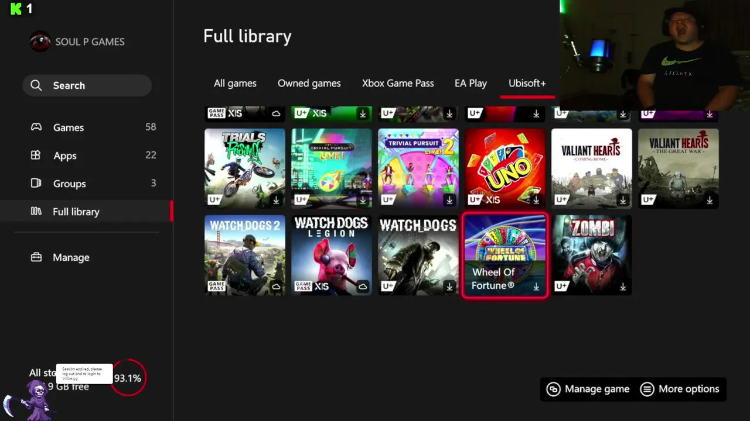Open the Trivial Pursuit Live! 2 tile
The image size is (750, 421).
tap(418, 168)
